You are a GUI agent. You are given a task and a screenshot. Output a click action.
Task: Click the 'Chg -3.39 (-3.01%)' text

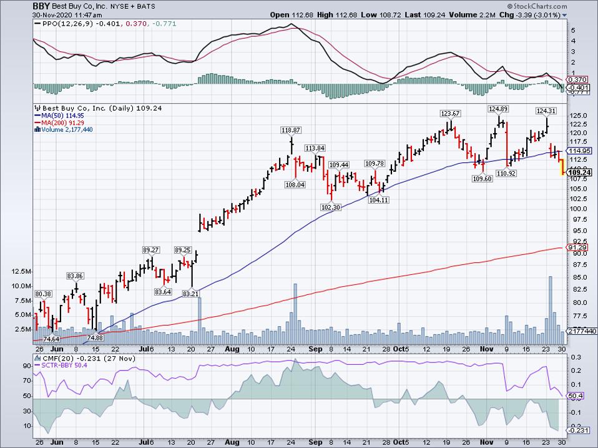[530, 15]
